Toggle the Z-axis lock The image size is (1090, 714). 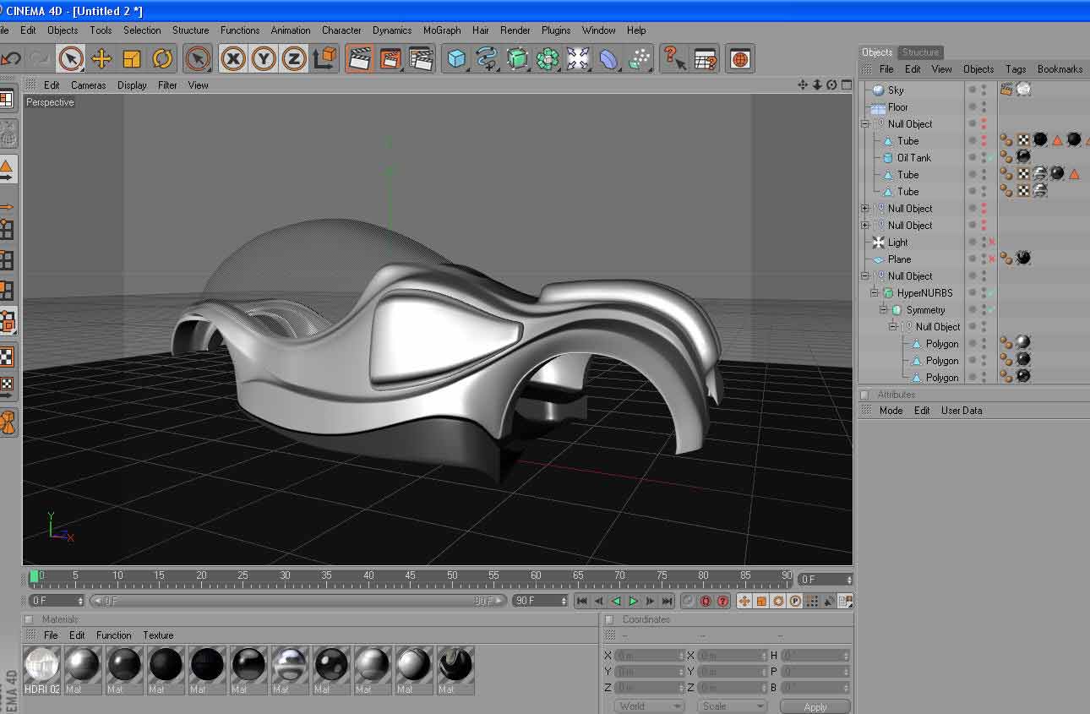(293, 58)
